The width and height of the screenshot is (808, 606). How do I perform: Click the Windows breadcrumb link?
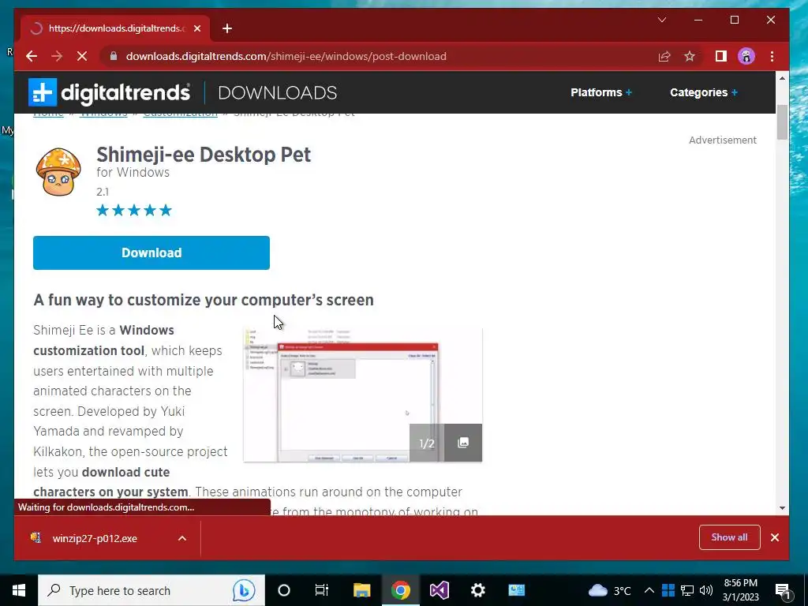(103, 114)
